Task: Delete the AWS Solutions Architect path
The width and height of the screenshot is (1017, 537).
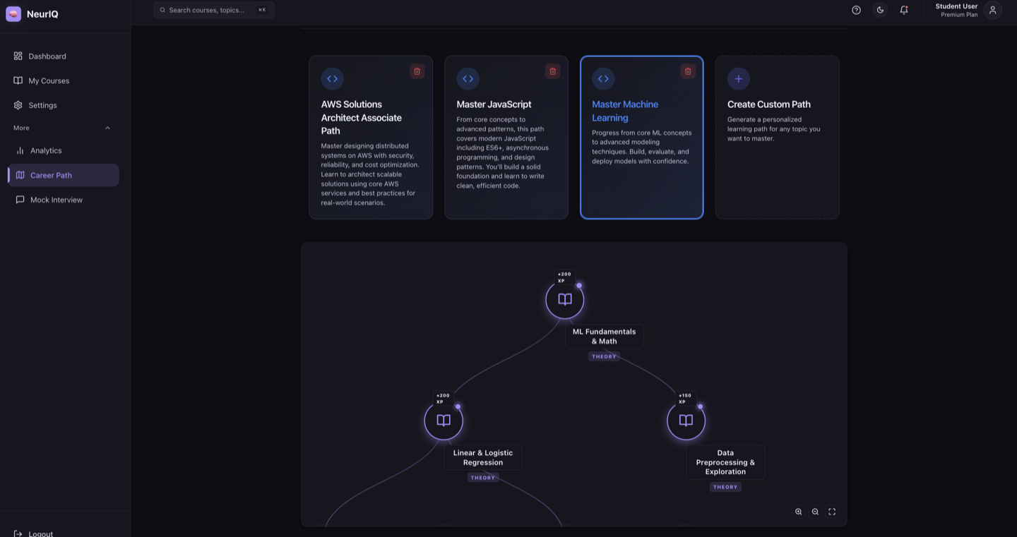Action: (x=417, y=71)
